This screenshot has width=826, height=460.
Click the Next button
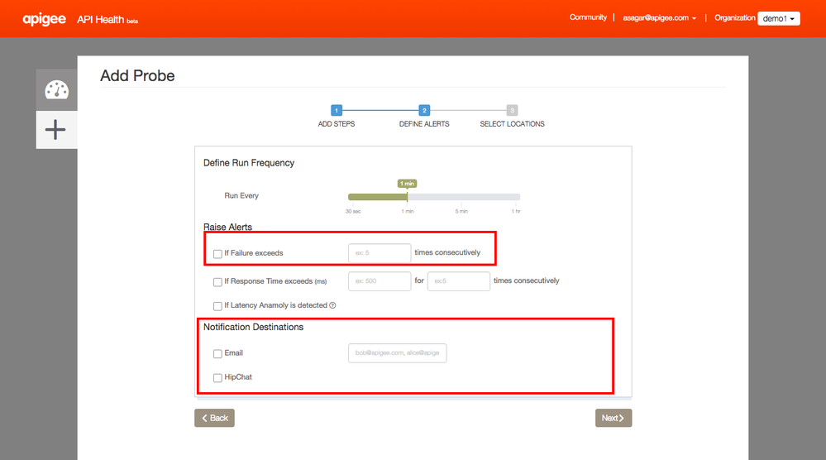pyautogui.click(x=614, y=418)
